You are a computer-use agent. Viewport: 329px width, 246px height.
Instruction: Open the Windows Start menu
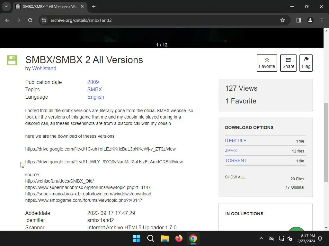pyautogui.click(x=136, y=238)
